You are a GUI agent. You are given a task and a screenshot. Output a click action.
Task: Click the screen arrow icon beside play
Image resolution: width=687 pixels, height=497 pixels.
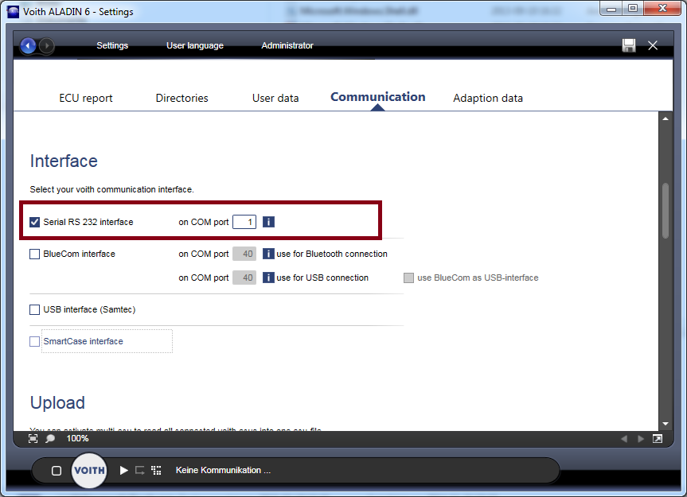click(140, 470)
